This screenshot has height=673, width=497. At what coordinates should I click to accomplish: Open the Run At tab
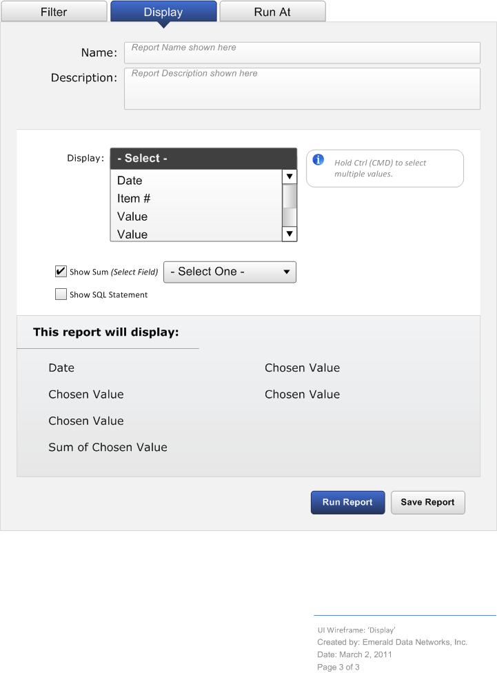tap(272, 12)
